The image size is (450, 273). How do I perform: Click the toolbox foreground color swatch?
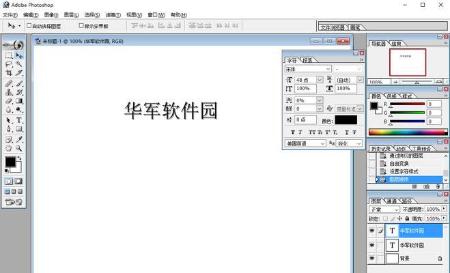(10, 162)
